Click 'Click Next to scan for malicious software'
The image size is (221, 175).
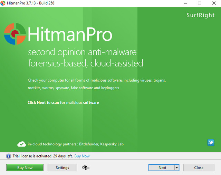63,102
